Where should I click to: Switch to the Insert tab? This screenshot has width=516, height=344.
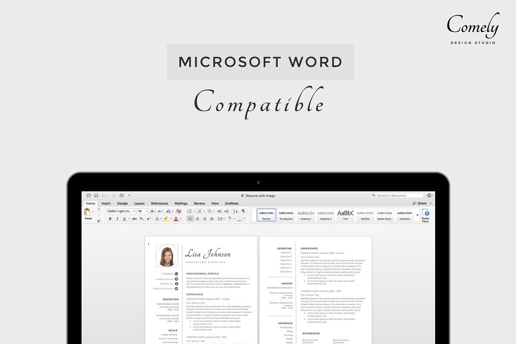tap(106, 203)
